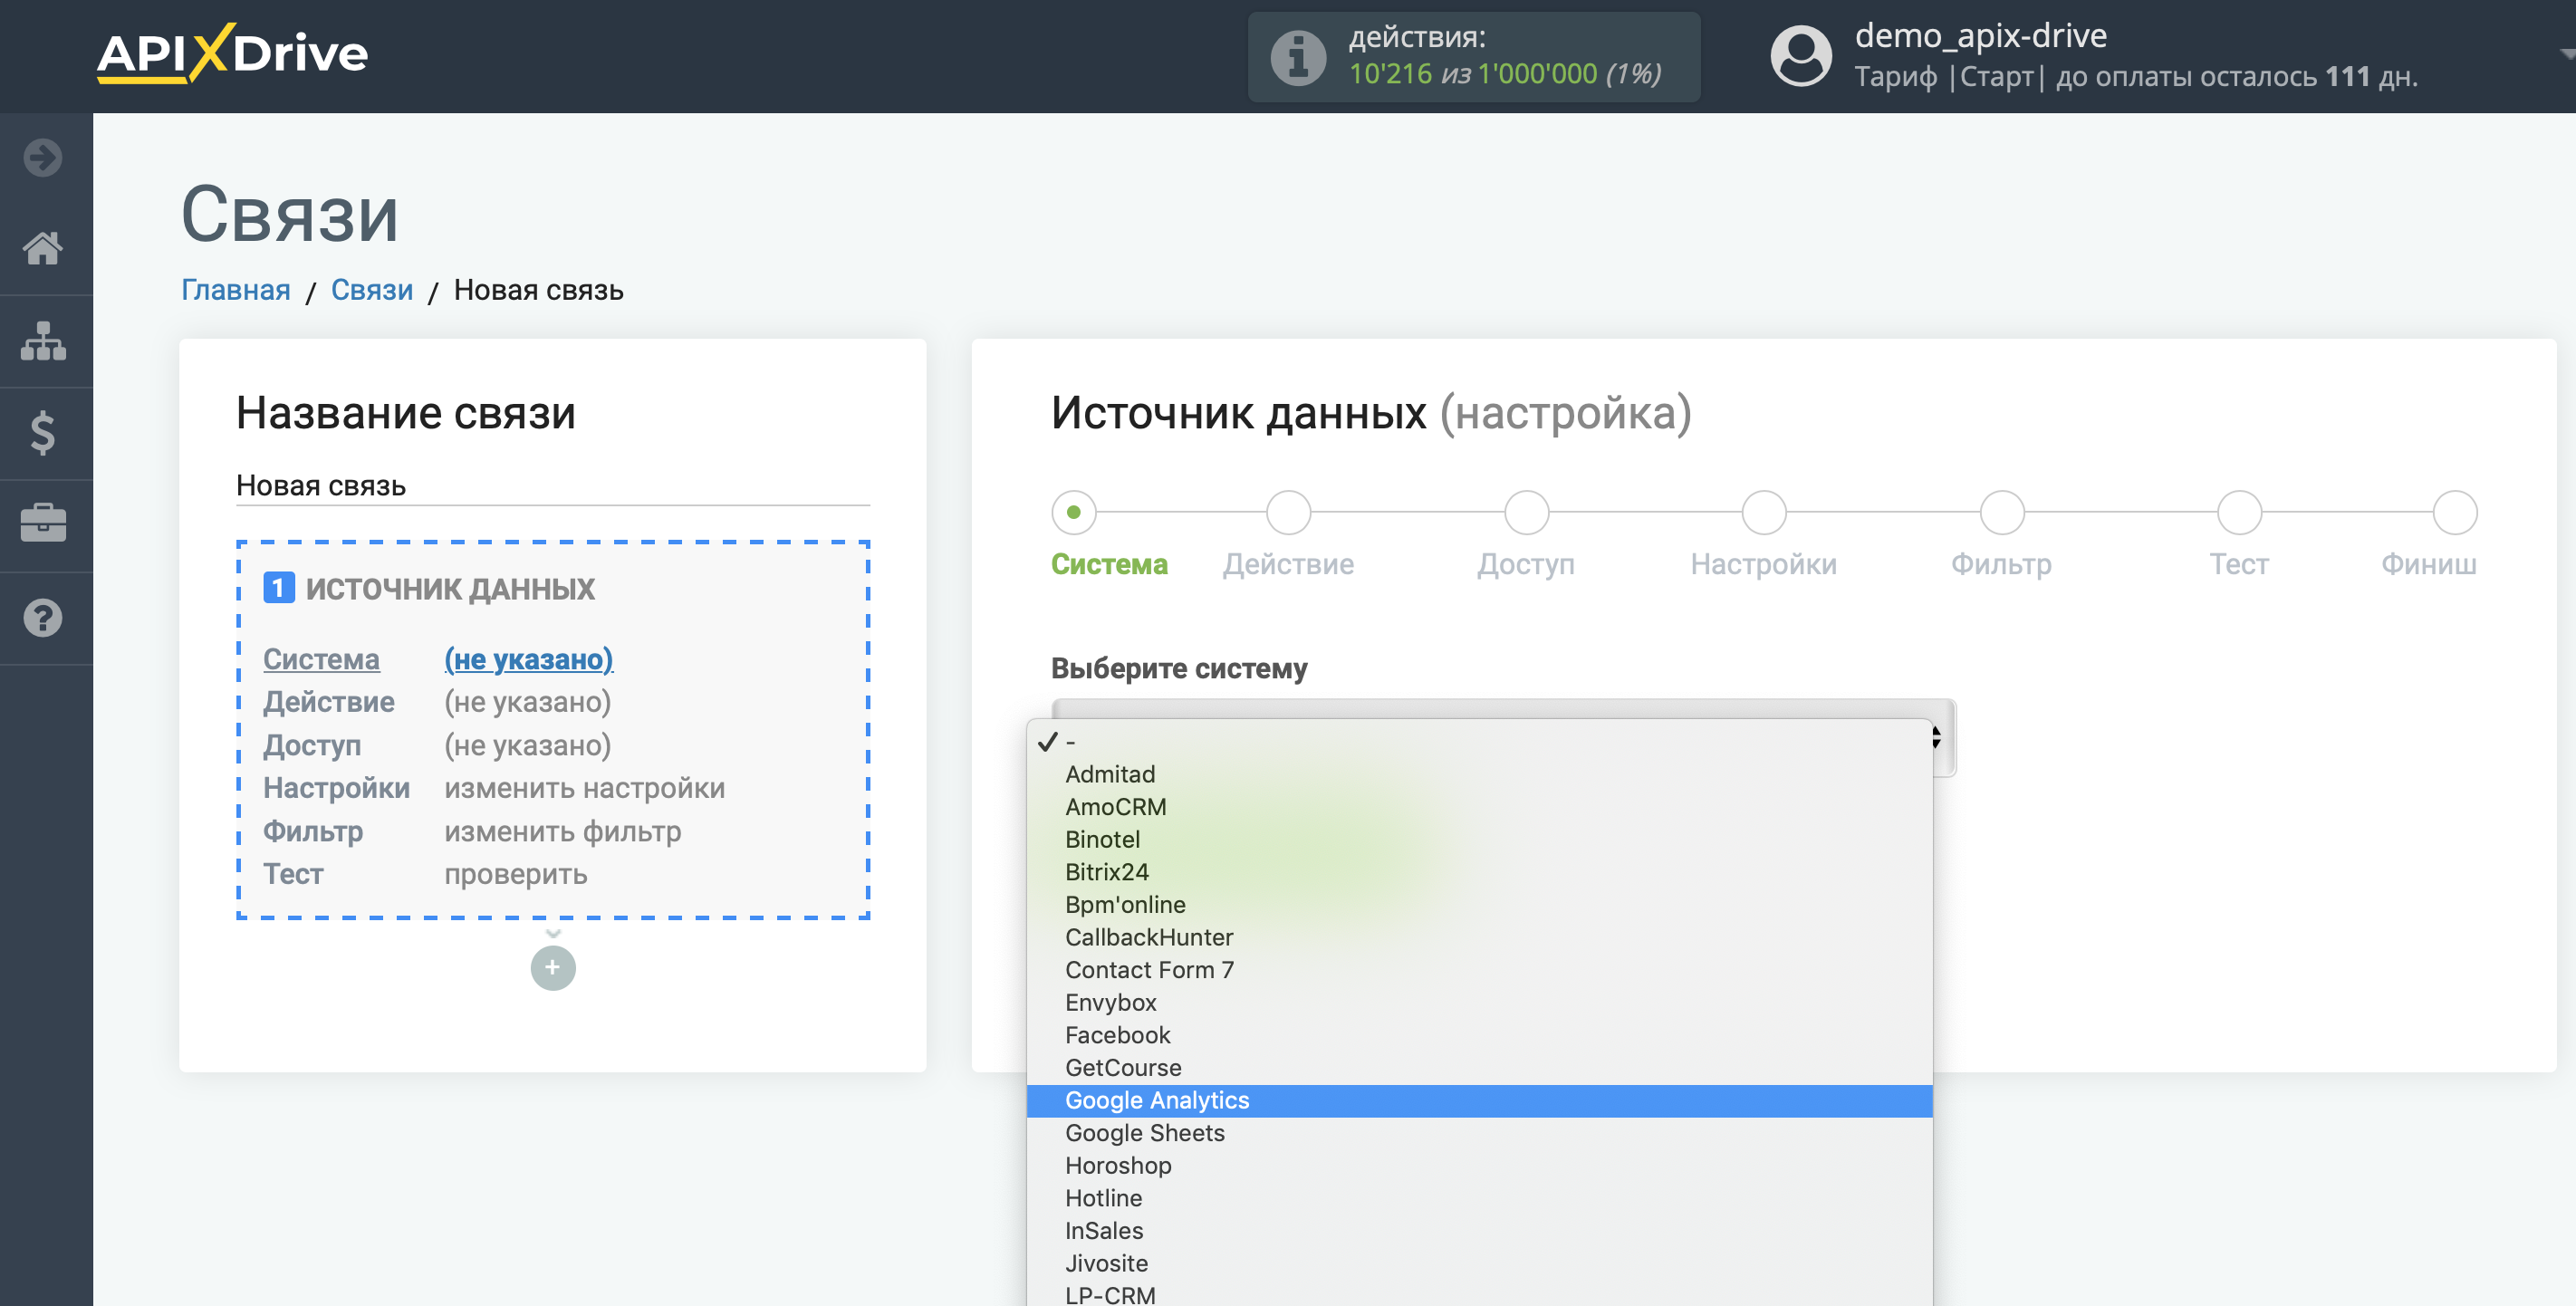Viewport: 2576px width, 1306px height.
Task: Click the Система link in data source block
Action: (x=321, y=659)
